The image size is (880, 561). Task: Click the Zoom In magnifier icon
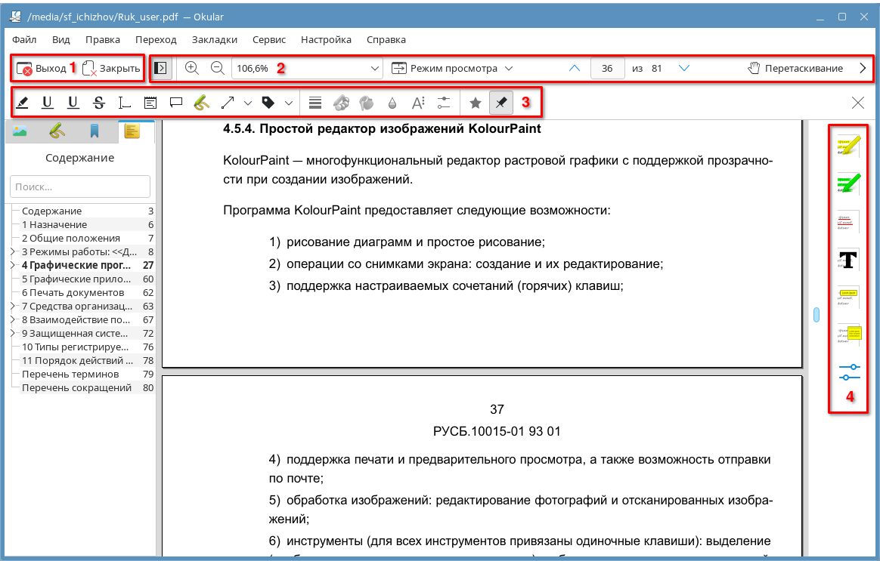(192, 68)
